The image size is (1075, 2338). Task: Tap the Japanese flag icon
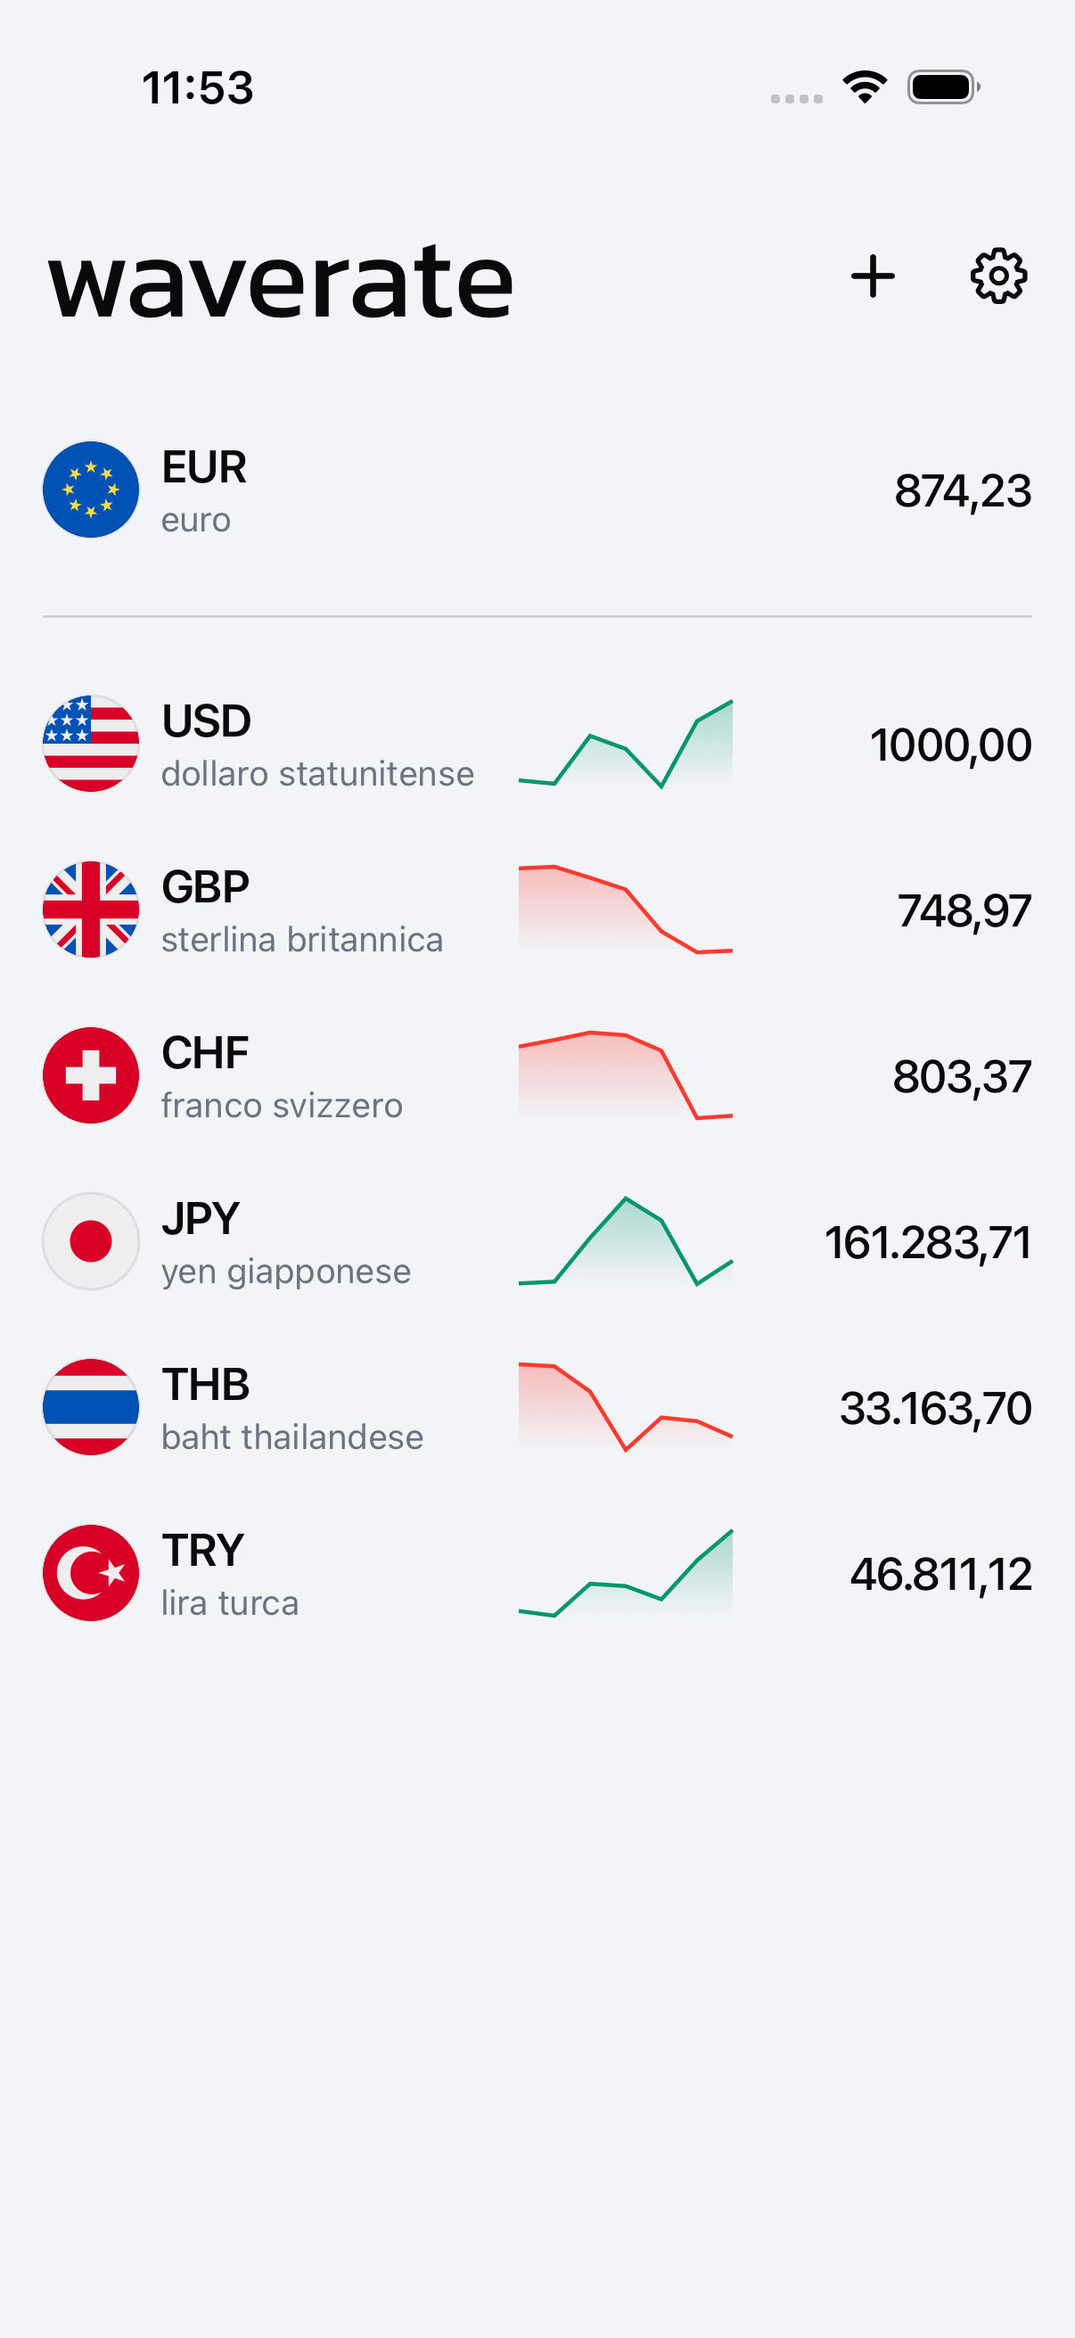(x=91, y=1240)
